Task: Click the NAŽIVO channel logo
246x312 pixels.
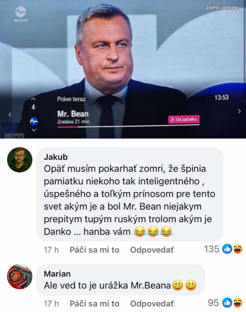Action: (x=21, y=14)
